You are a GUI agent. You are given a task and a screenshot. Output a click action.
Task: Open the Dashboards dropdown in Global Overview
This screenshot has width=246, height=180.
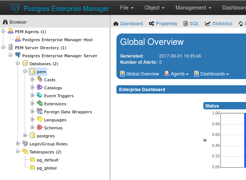pos(211,74)
